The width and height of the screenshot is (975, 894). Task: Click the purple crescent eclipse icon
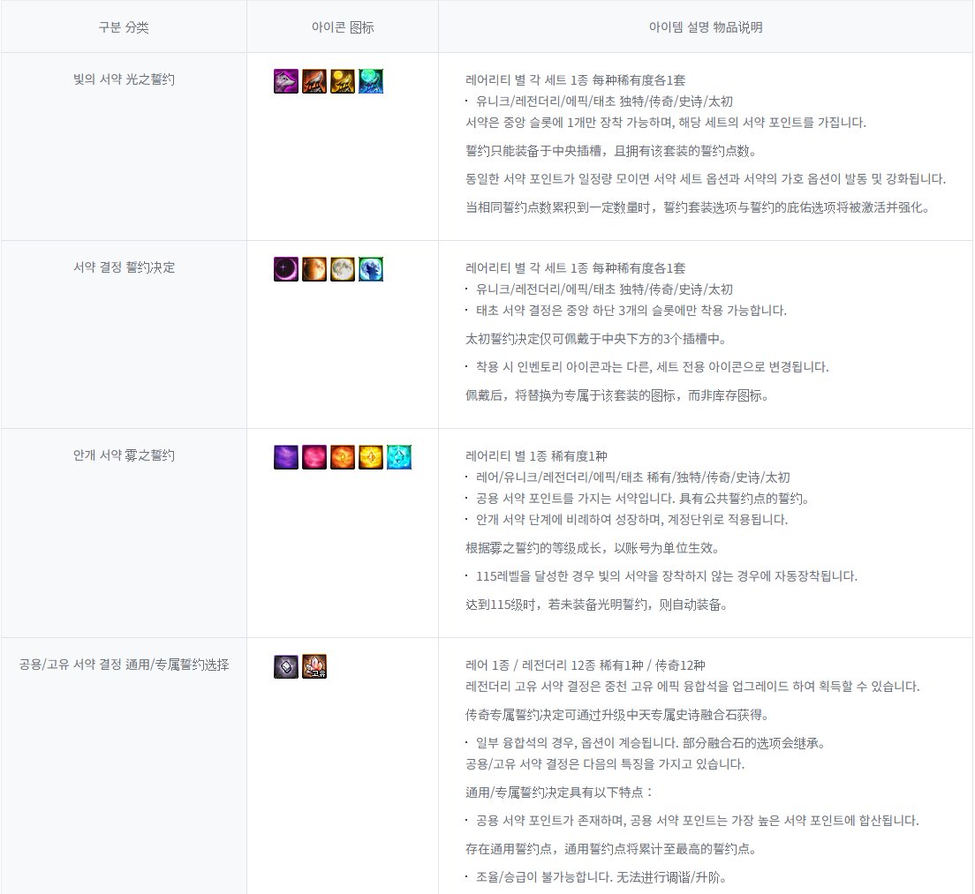point(286,269)
